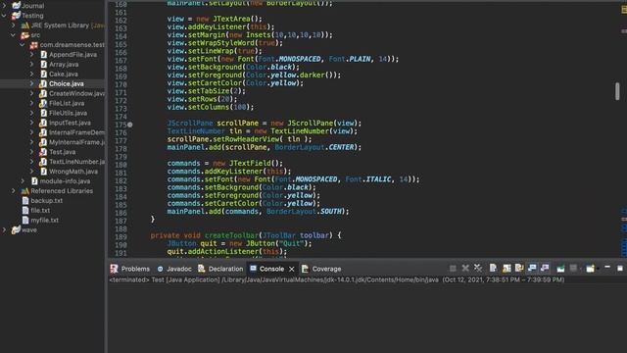Viewport: 627px width, 353px height.
Task: Select InternalFrameDemo file in the tree
Action: [x=76, y=132]
